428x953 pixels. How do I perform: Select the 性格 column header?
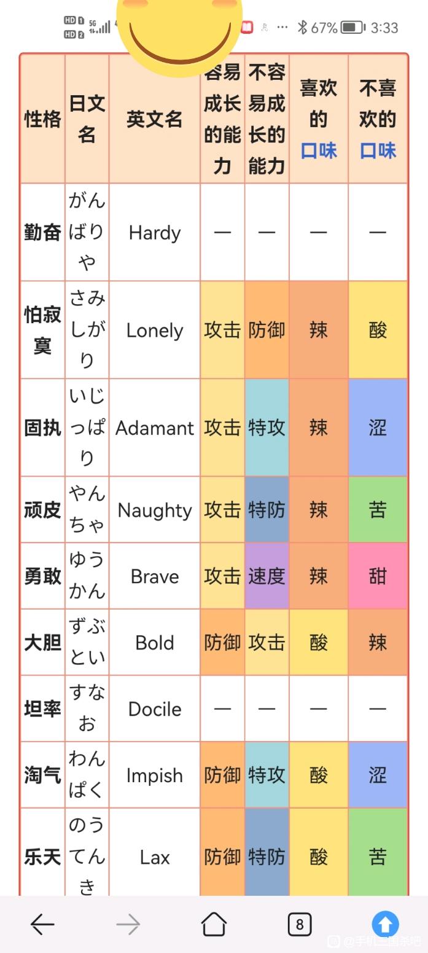click(42, 119)
